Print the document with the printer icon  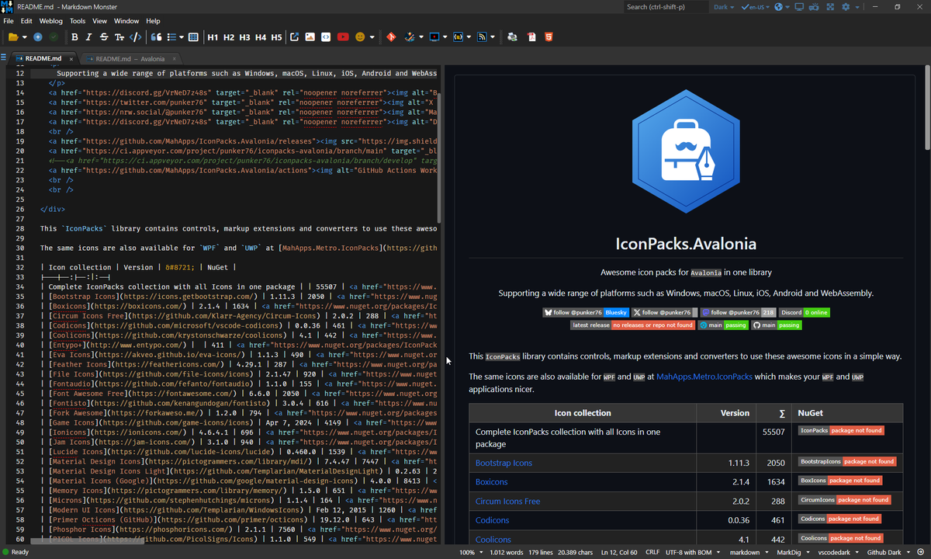[x=512, y=36]
